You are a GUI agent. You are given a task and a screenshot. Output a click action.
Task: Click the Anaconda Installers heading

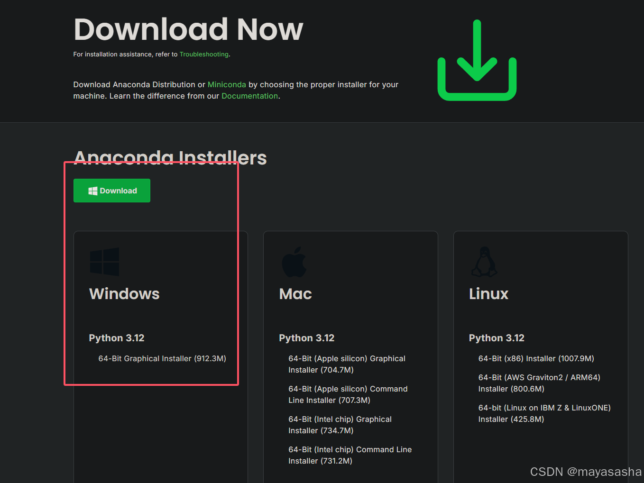coord(170,158)
